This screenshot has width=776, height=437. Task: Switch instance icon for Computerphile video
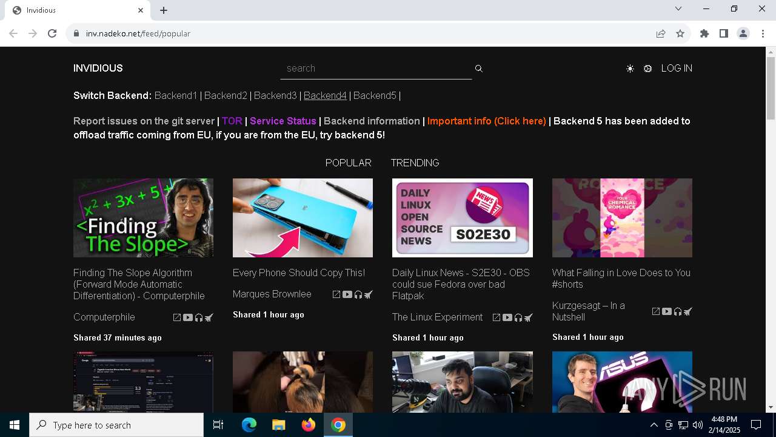(x=209, y=317)
